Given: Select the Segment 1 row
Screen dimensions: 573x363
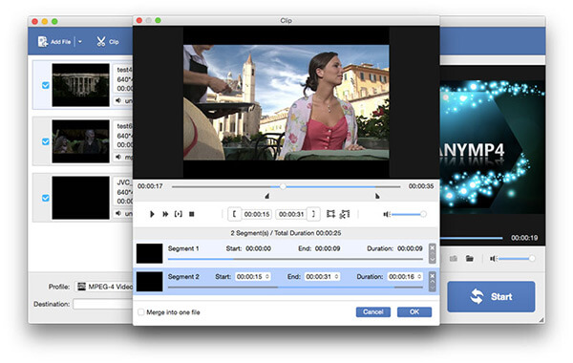Looking at the screenshot, I should pyautogui.click(x=286, y=253).
